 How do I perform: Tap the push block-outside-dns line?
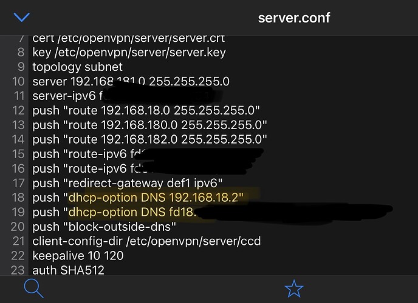tap(104, 227)
